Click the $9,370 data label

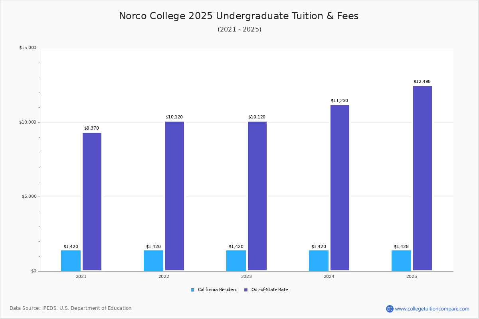91,128
